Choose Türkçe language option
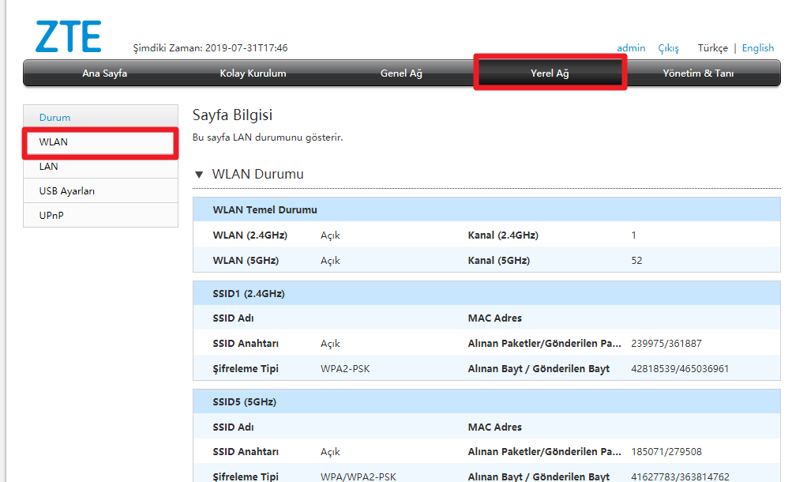 click(x=712, y=48)
